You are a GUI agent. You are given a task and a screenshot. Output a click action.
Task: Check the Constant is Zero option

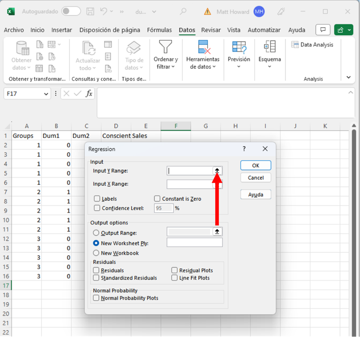(x=157, y=199)
